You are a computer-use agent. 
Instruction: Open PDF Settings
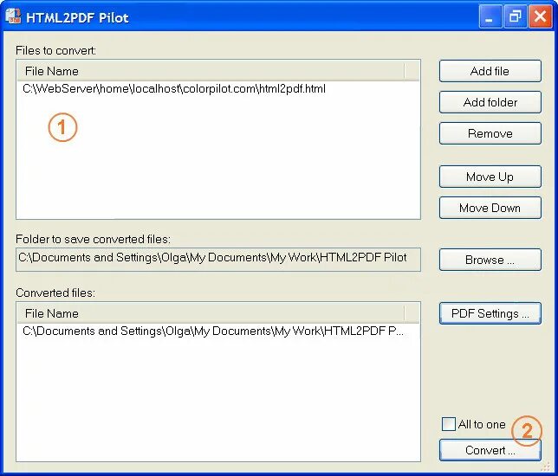tap(490, 313)
